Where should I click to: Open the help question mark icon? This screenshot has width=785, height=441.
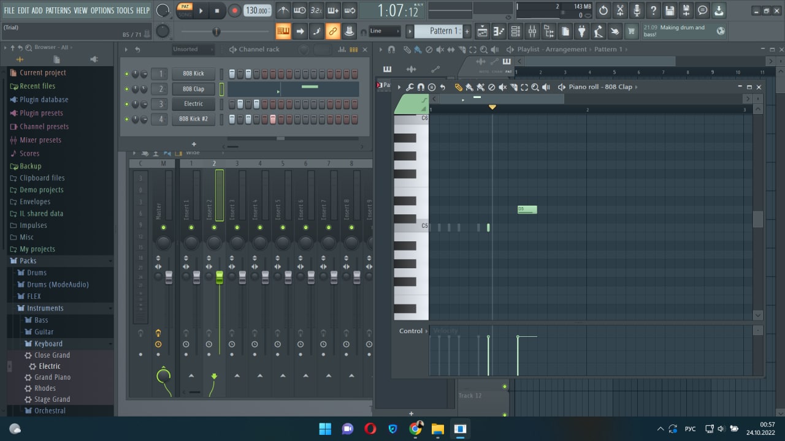click(x=653, y=10)
